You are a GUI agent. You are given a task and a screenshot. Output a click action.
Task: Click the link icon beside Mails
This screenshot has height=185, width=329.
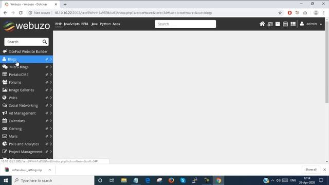pos(47,136)
